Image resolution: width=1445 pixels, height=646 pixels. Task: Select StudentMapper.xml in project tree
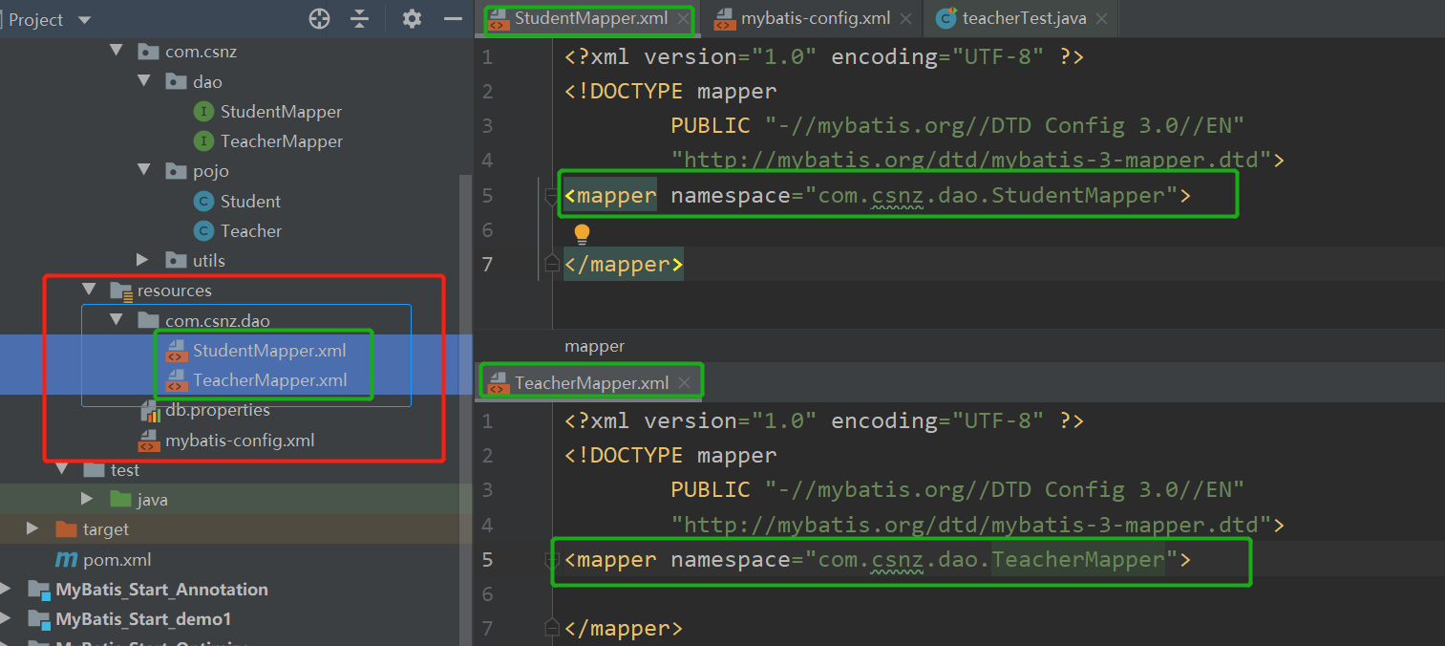click(x=269, y=351)
